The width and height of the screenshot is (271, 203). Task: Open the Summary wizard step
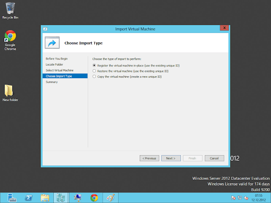pos(52,82)
